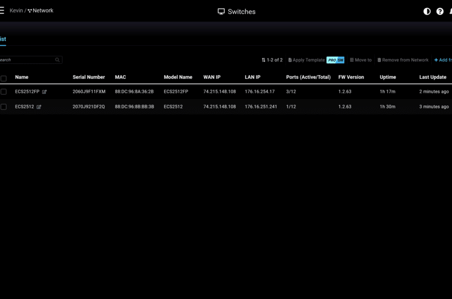Select all switches checkbox in header
Image resolution: width=452 pixels, height=299 pixels.
tap(3, 78)
